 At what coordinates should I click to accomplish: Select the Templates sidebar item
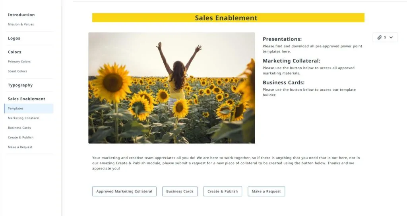[29, 108]
